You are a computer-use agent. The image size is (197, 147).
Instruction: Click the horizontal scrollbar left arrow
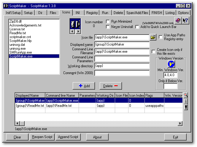point(18,123)
